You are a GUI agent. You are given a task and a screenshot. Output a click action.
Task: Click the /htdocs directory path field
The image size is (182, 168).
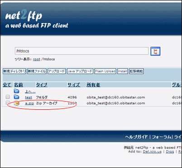[81, 51]
